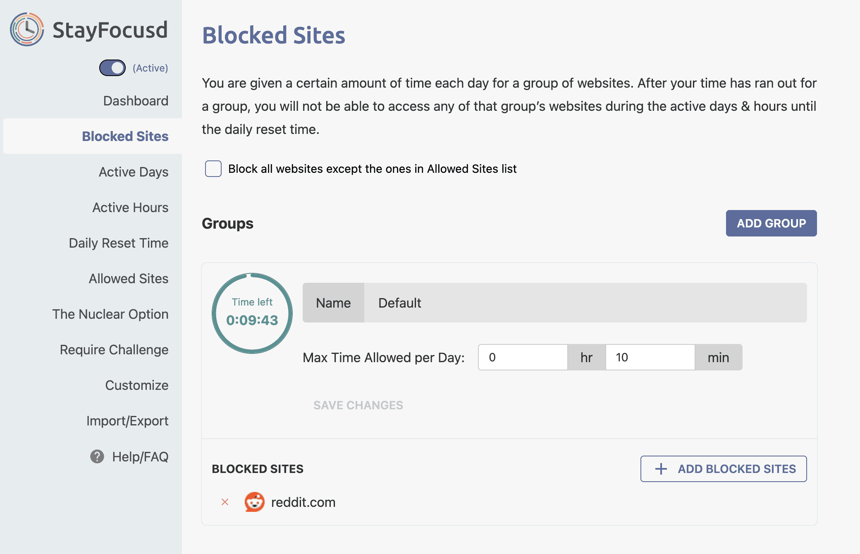860x554 pixels.
Task: Click the group Name field with Default
Action: pos(585,303)
